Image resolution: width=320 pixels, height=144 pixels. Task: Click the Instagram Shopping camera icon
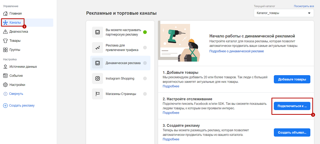[x=98, y=78]
